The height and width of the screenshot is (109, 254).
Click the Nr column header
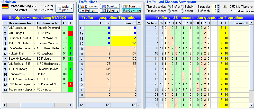(161, 23)
